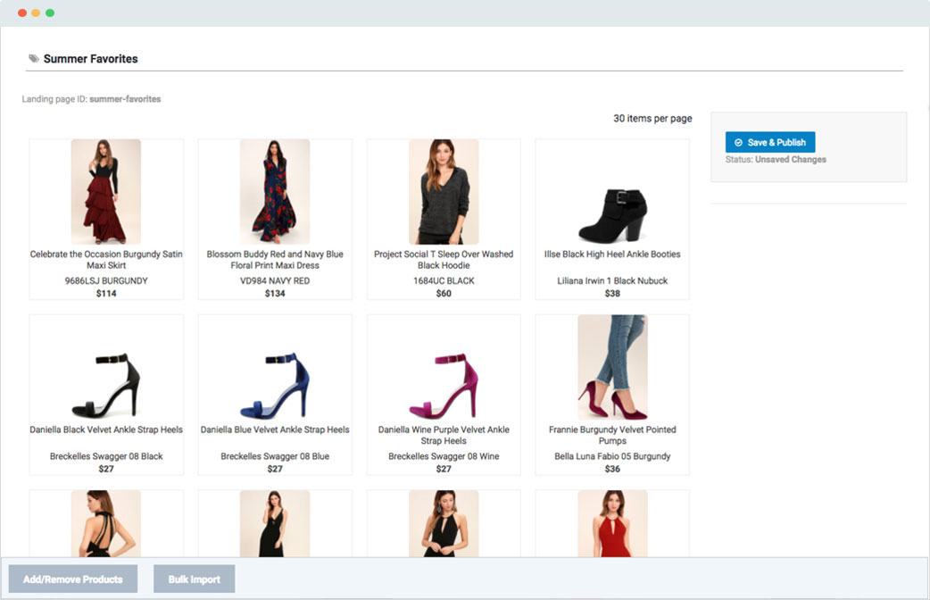
Task: Click 'Liliana Irwin 1 Black Nubuck' text
Action: tap(612, 280)
